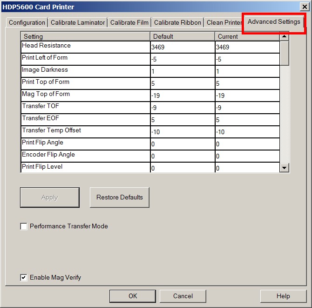Open the Clean Printer tab

pyautogui.click(x=224, y=22)
